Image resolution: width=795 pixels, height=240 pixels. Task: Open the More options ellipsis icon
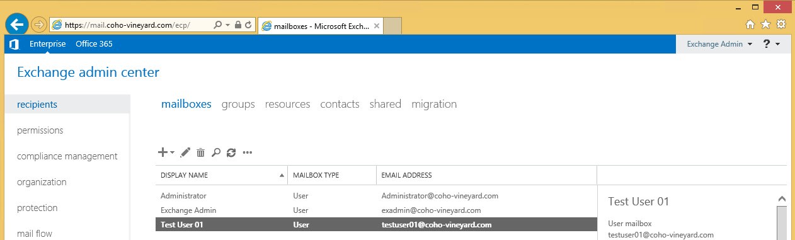tap(247, 152)
